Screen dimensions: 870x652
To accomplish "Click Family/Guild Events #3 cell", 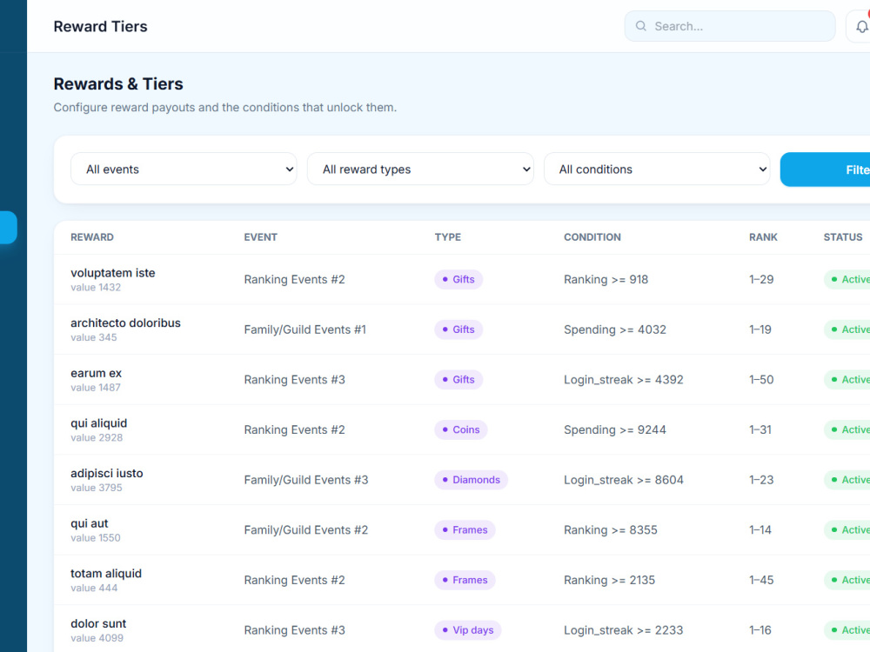I will coord(306,480).
